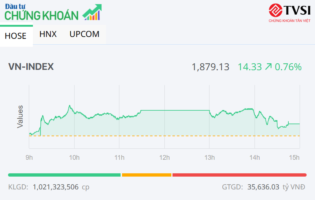Click the 0.76% change percentage

pyautogui.click(x=288, y=67)
